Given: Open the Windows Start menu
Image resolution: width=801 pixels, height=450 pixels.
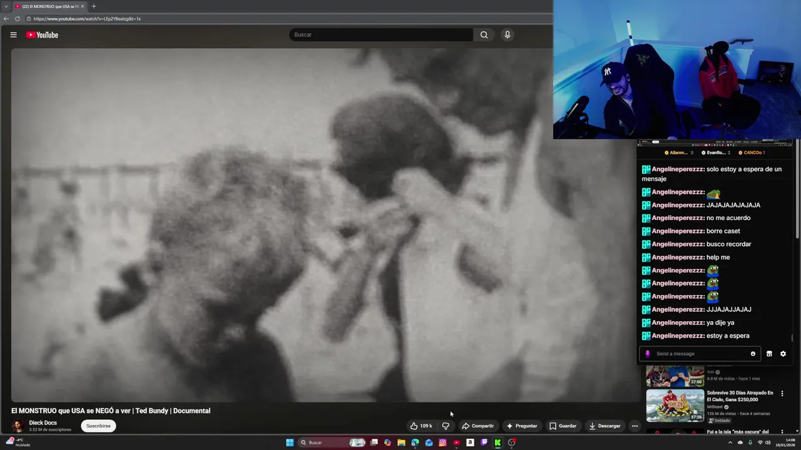Looking at the screenshot, I should (x=290, y=442).
